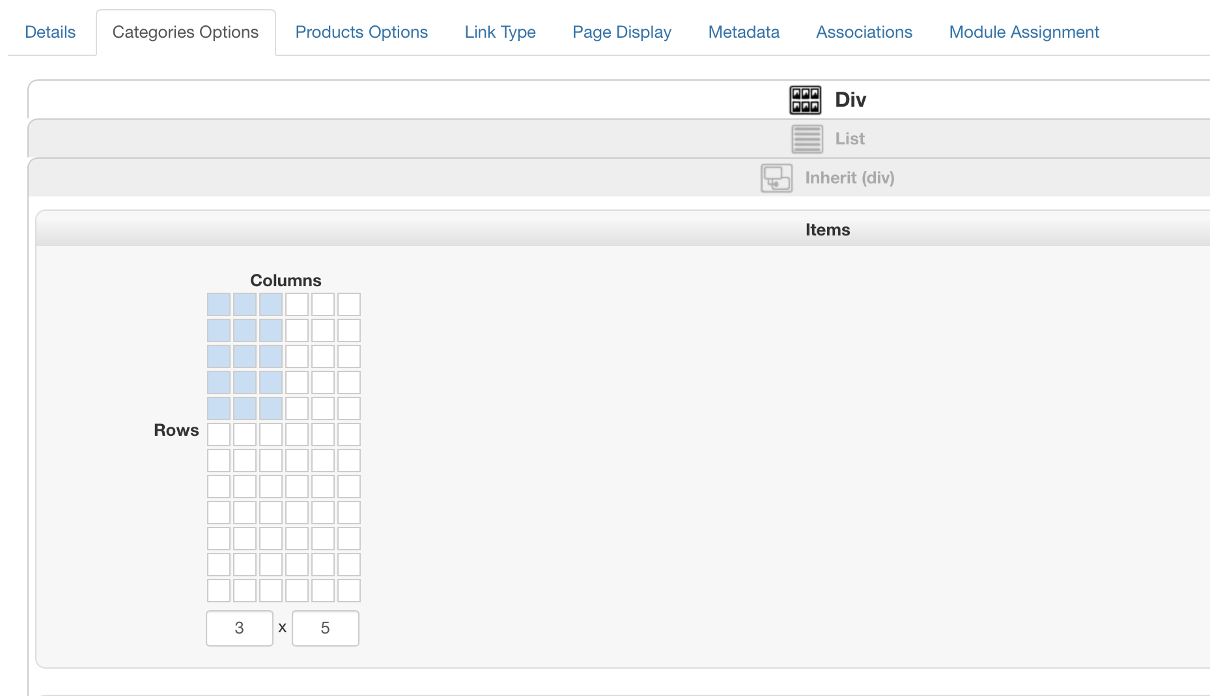1210x696 pixels.
Task: Choose the Inherit (div) layout option
Action: [849, 178]
